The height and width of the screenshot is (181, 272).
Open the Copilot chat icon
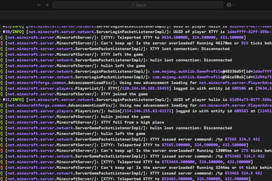(229, 5)
